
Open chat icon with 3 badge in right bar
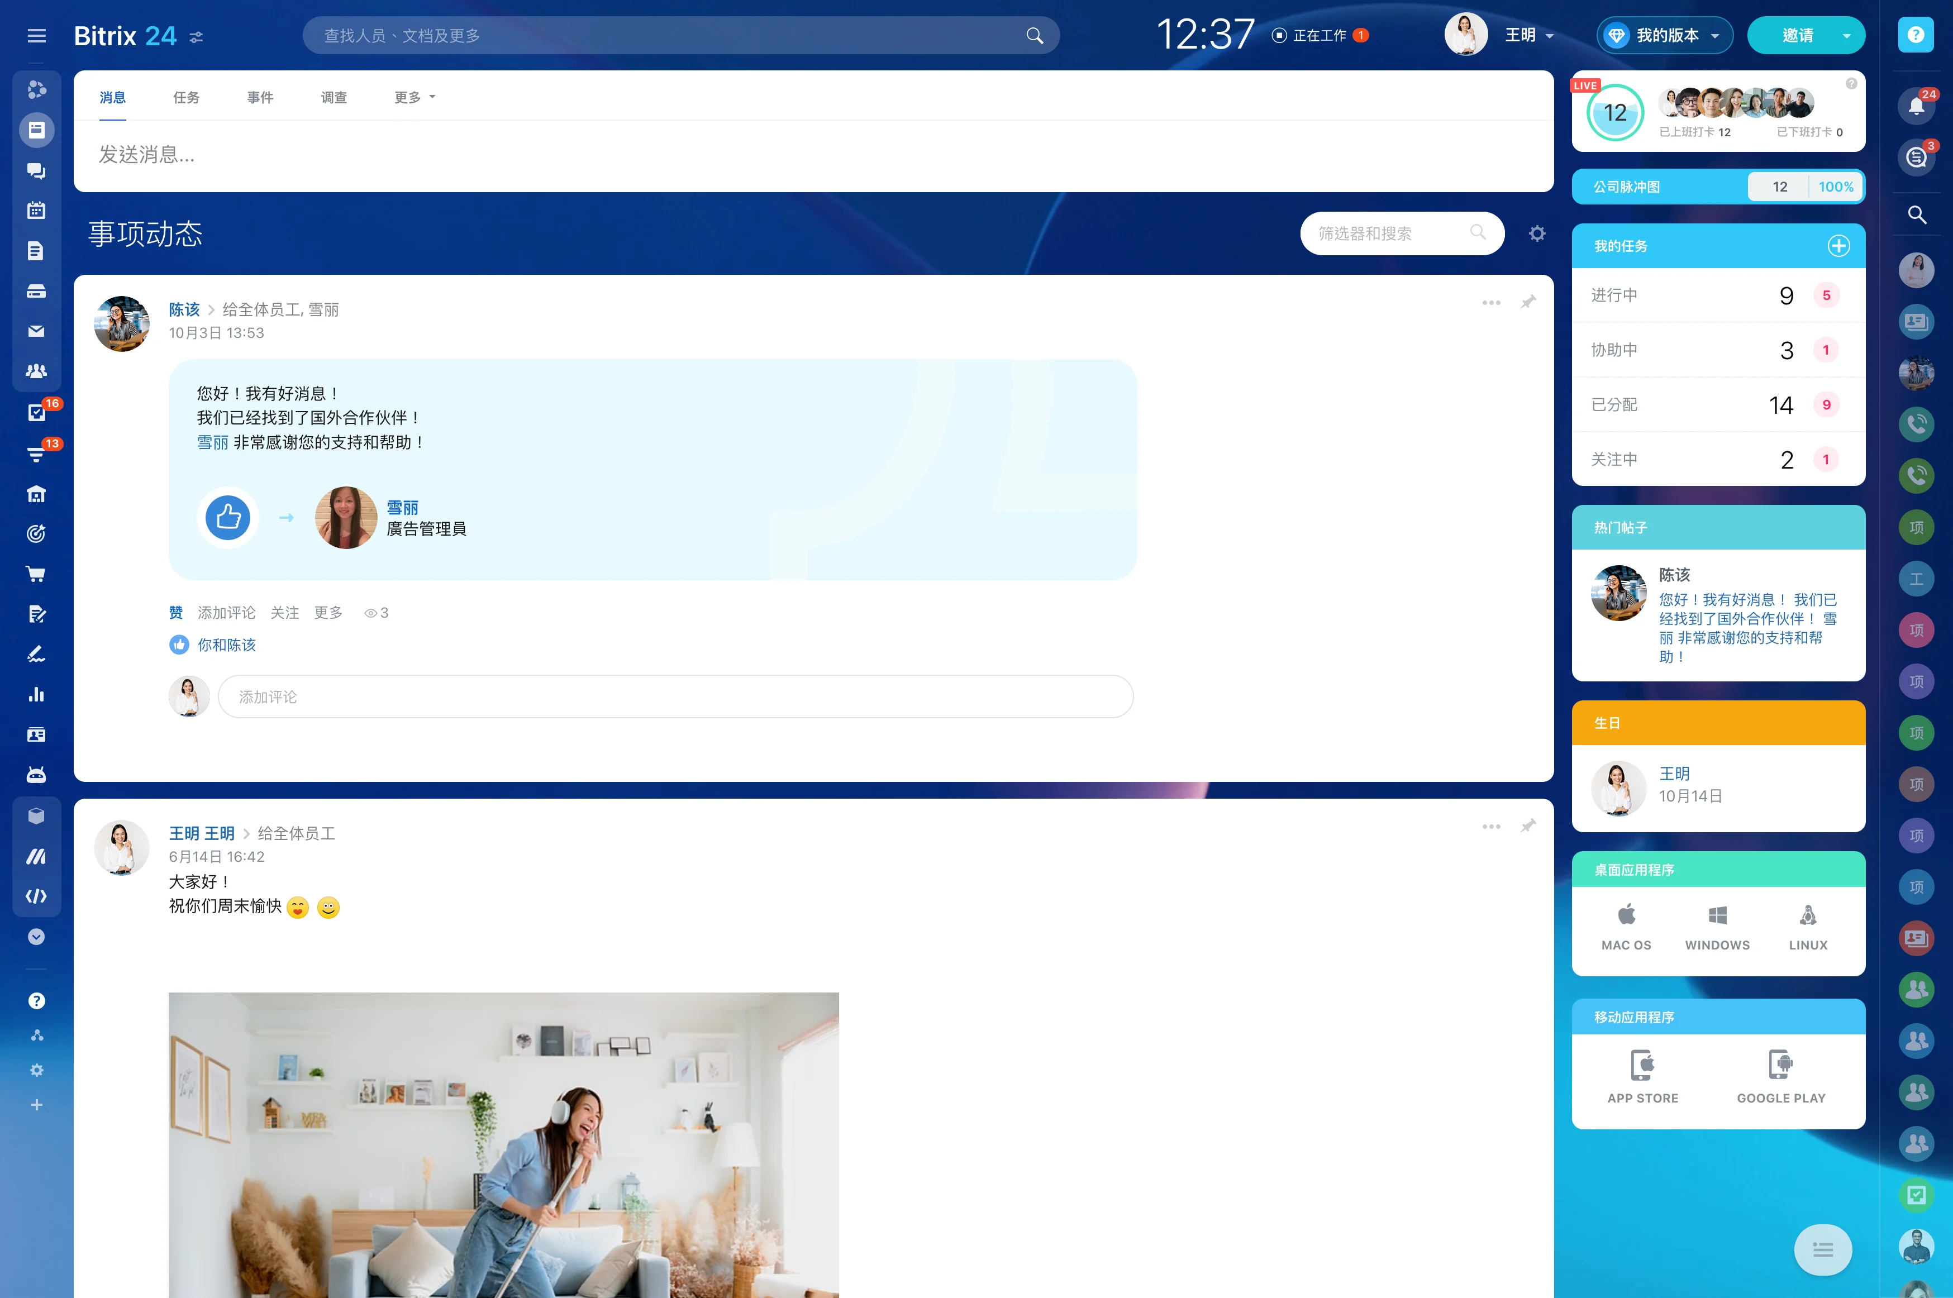pos(1917,158)
